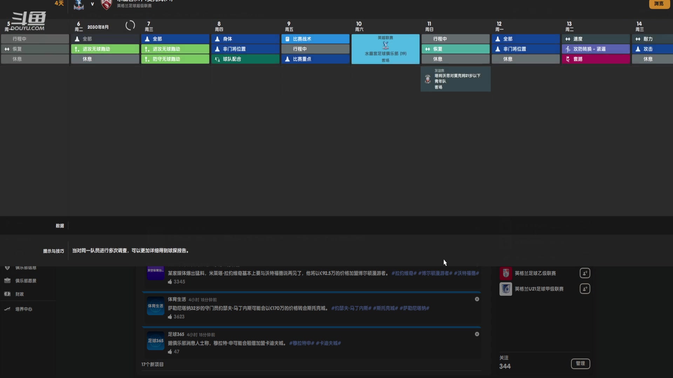
Task: Select day 11 恢复 session
Action: (x=456, y=49)
